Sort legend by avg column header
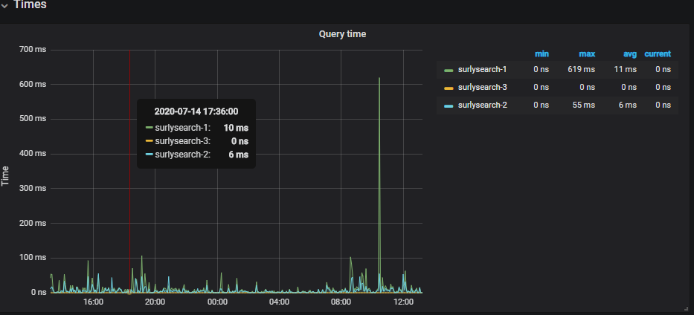The width and height of the screenshot is (694, 315). (629, 54)
